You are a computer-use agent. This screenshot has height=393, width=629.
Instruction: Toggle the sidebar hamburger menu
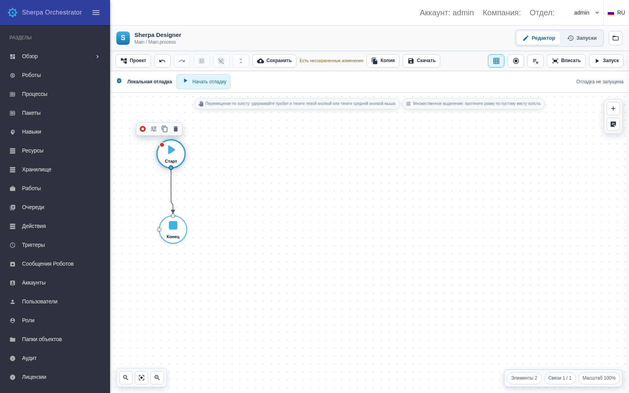96,13
